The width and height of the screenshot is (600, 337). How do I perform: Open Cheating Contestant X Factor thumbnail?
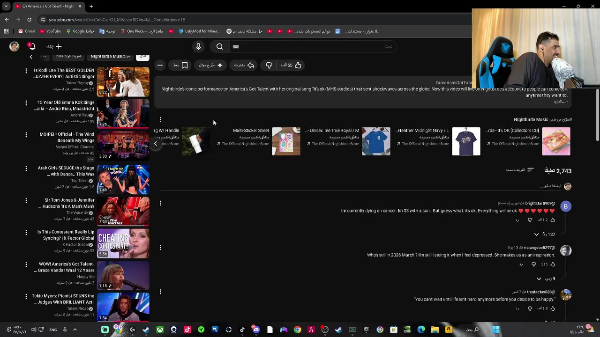point(123,243)
